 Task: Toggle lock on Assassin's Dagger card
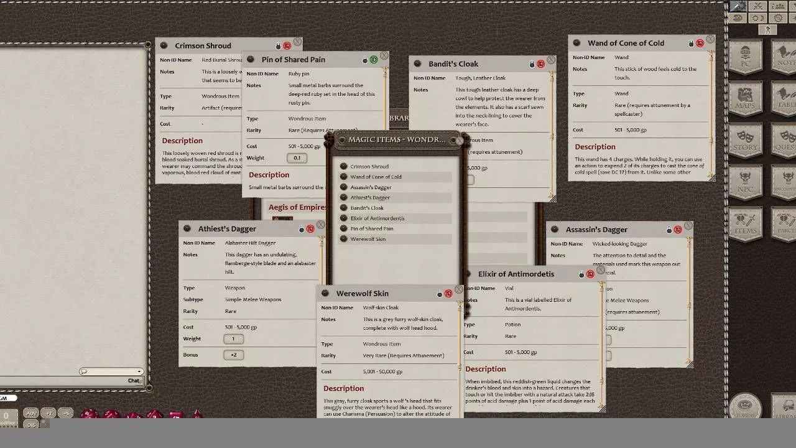[x=669, y=230]
